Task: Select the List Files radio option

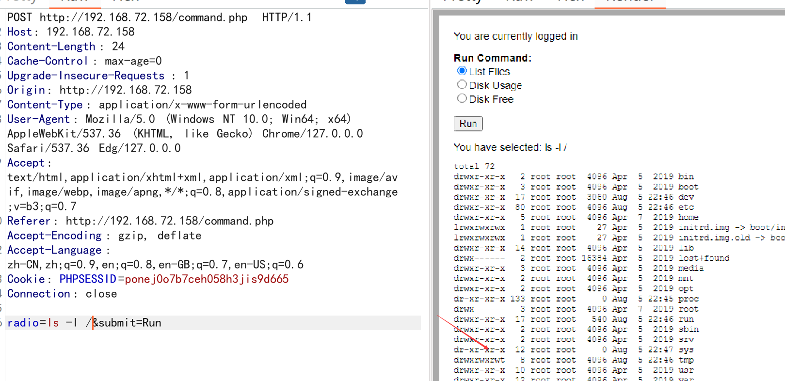Action: [462, 71]
